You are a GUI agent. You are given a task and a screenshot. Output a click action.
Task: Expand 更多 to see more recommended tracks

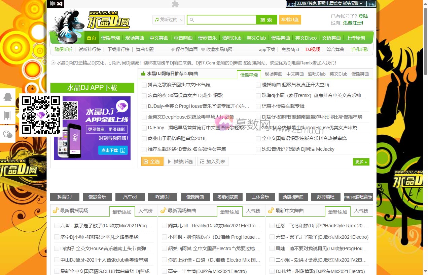click(361, 162)
